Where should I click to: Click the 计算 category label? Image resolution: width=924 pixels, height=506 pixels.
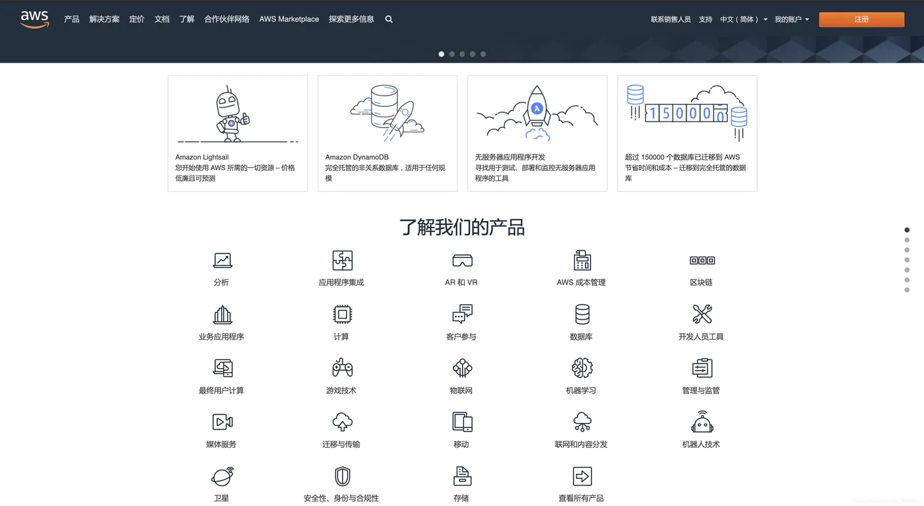pyautogui.click(x=341, y=336)
